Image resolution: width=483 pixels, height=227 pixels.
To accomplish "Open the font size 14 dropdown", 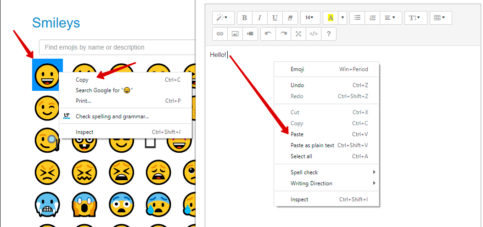I will click(310, 18).
